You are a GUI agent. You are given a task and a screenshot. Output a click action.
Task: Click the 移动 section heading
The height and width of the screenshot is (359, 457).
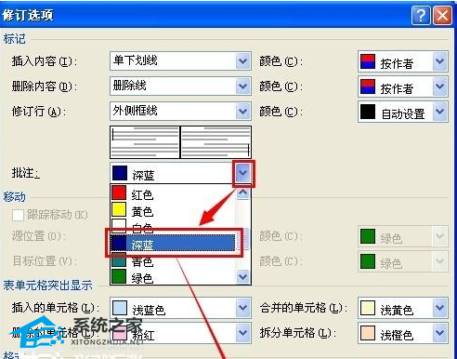(x=14, y=196)
